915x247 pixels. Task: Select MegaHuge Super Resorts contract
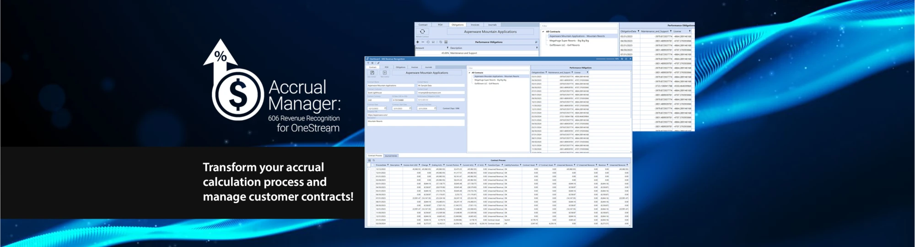click(x=490, y=80)
